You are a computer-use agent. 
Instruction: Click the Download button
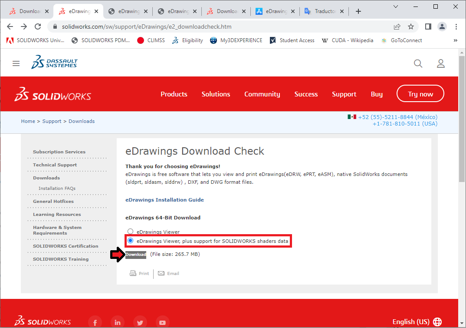[135, 255]
